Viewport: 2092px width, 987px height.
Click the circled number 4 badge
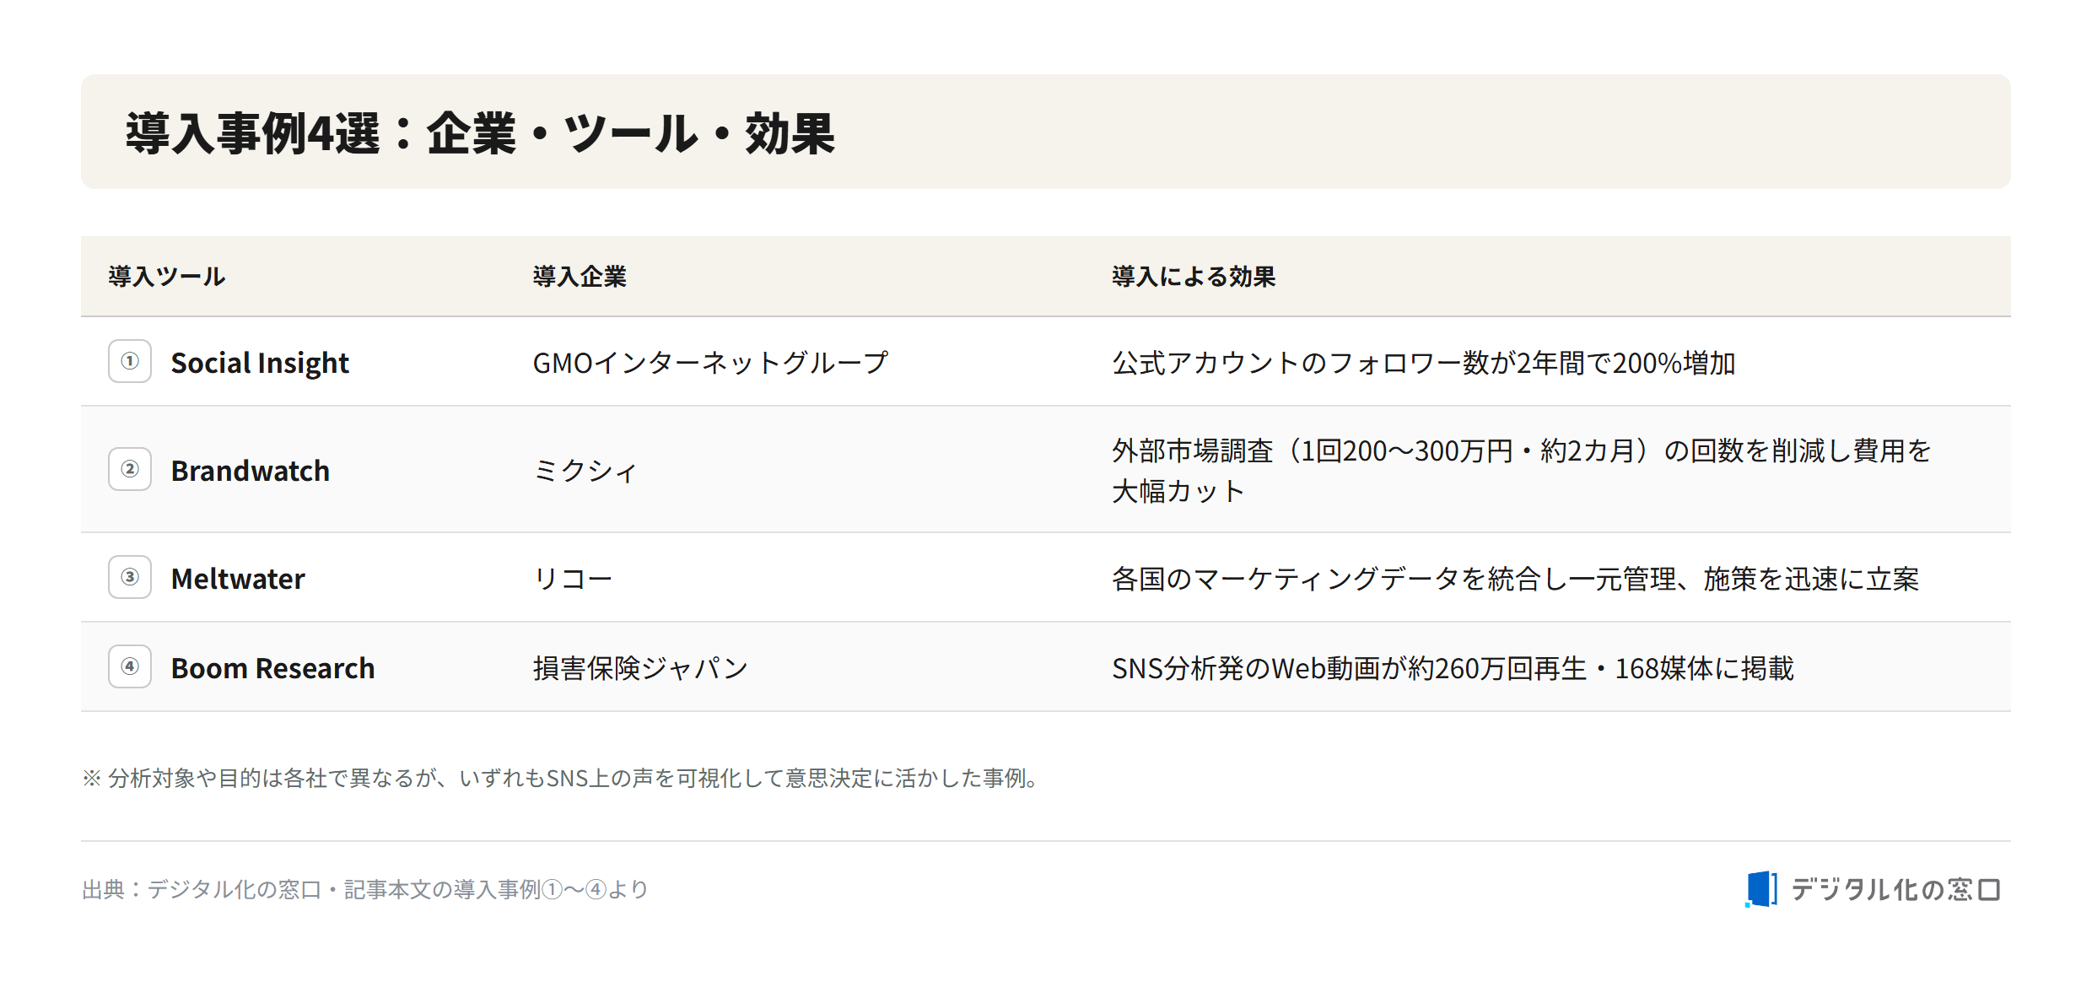[130, 666]
